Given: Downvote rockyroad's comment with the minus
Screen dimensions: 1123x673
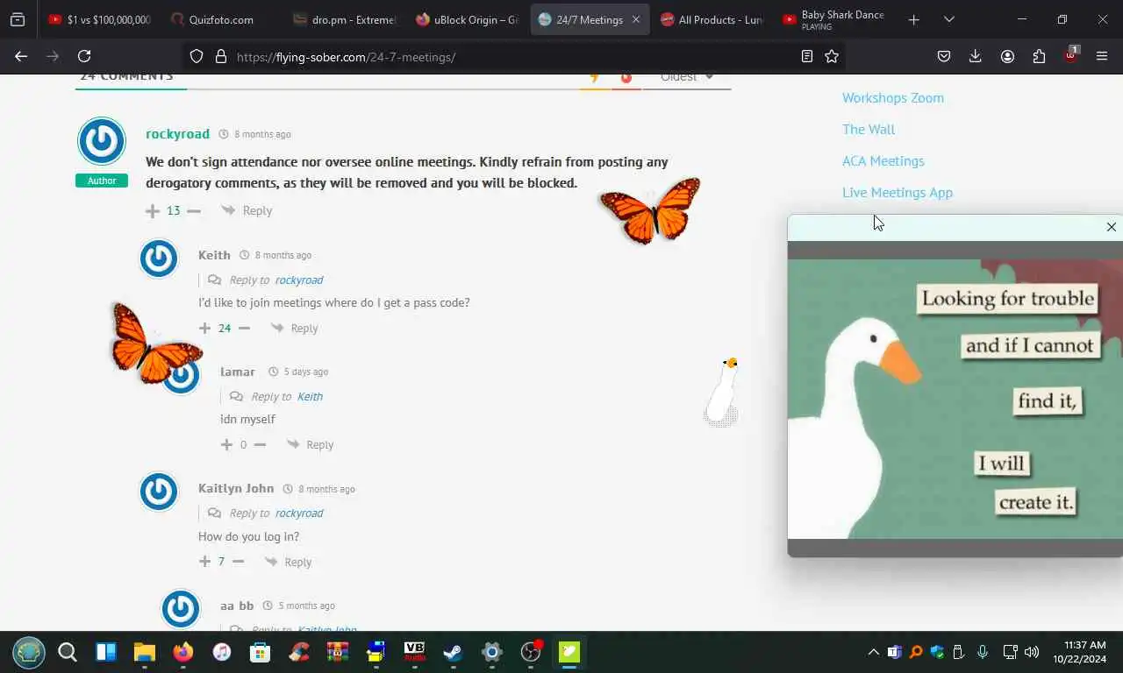Looking at the screenshot, I should (x=194, y=210).
